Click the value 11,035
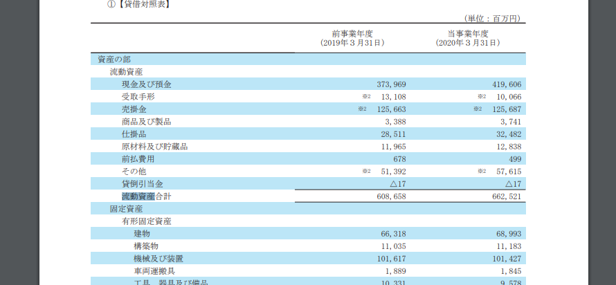616x285 pixels. point(393,246)
